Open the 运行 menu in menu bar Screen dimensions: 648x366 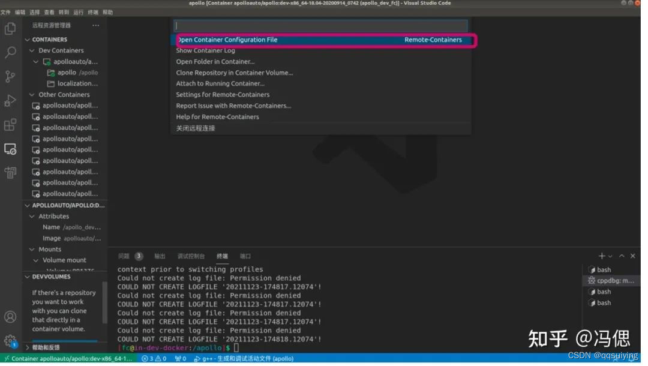pos(78,11)
